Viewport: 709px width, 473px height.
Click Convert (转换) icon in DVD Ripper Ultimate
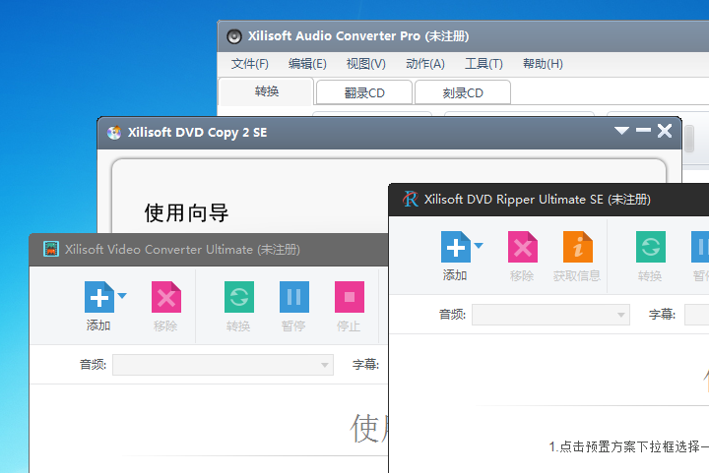point(651,247)
